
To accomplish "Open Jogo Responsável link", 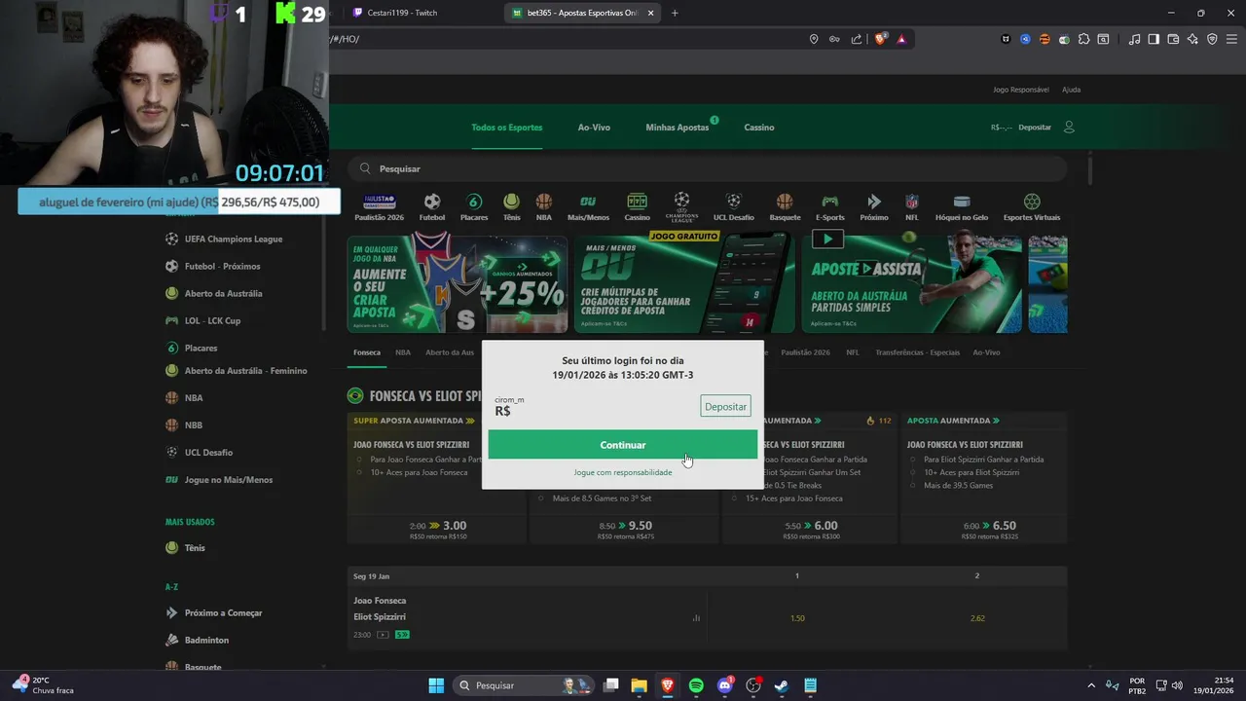I will pyautogui.click(x=1021, y=90).
